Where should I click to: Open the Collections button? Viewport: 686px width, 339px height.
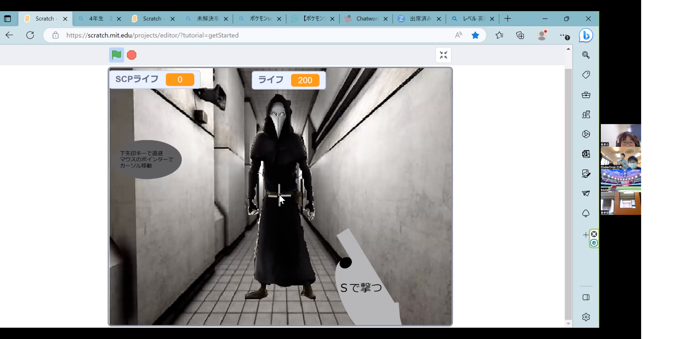coord(520,35)
